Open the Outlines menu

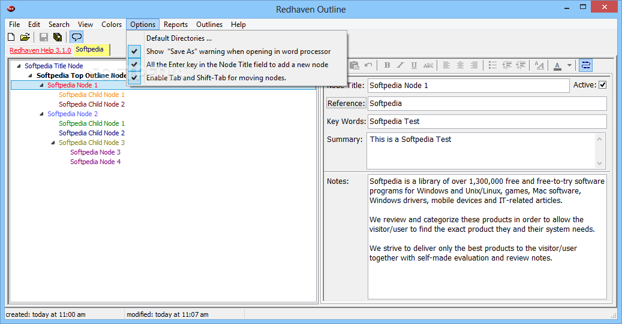coord(209,25)
